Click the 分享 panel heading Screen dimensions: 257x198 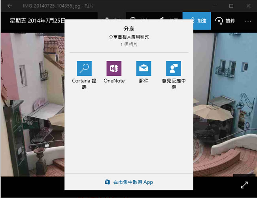click(x=129, y=29)
